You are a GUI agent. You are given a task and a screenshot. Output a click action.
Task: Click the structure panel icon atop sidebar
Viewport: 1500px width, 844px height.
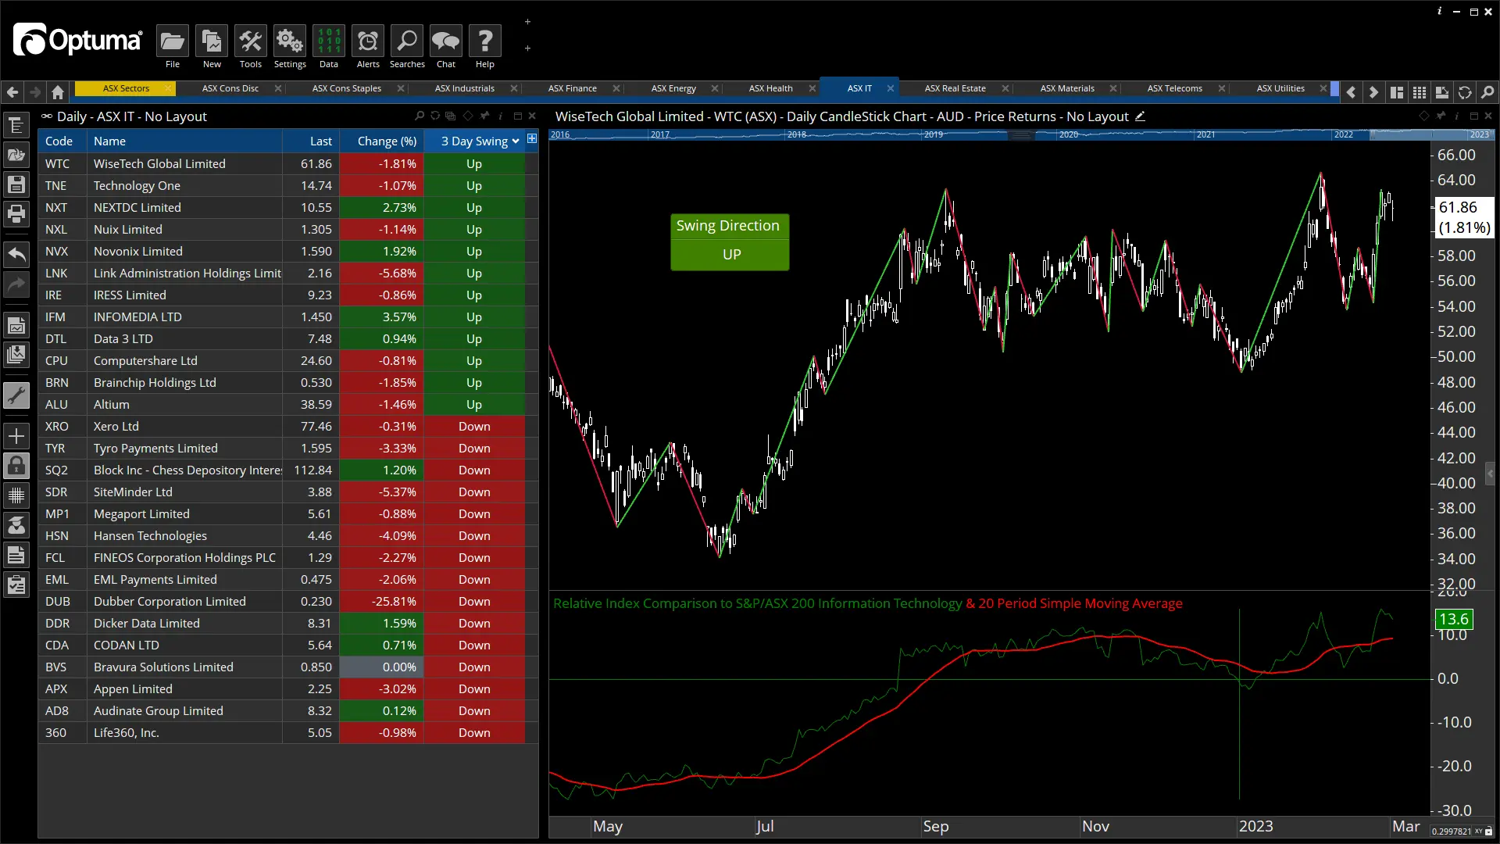[16, 125]
